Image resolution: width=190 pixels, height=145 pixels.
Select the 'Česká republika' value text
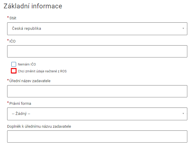[27, 29]
